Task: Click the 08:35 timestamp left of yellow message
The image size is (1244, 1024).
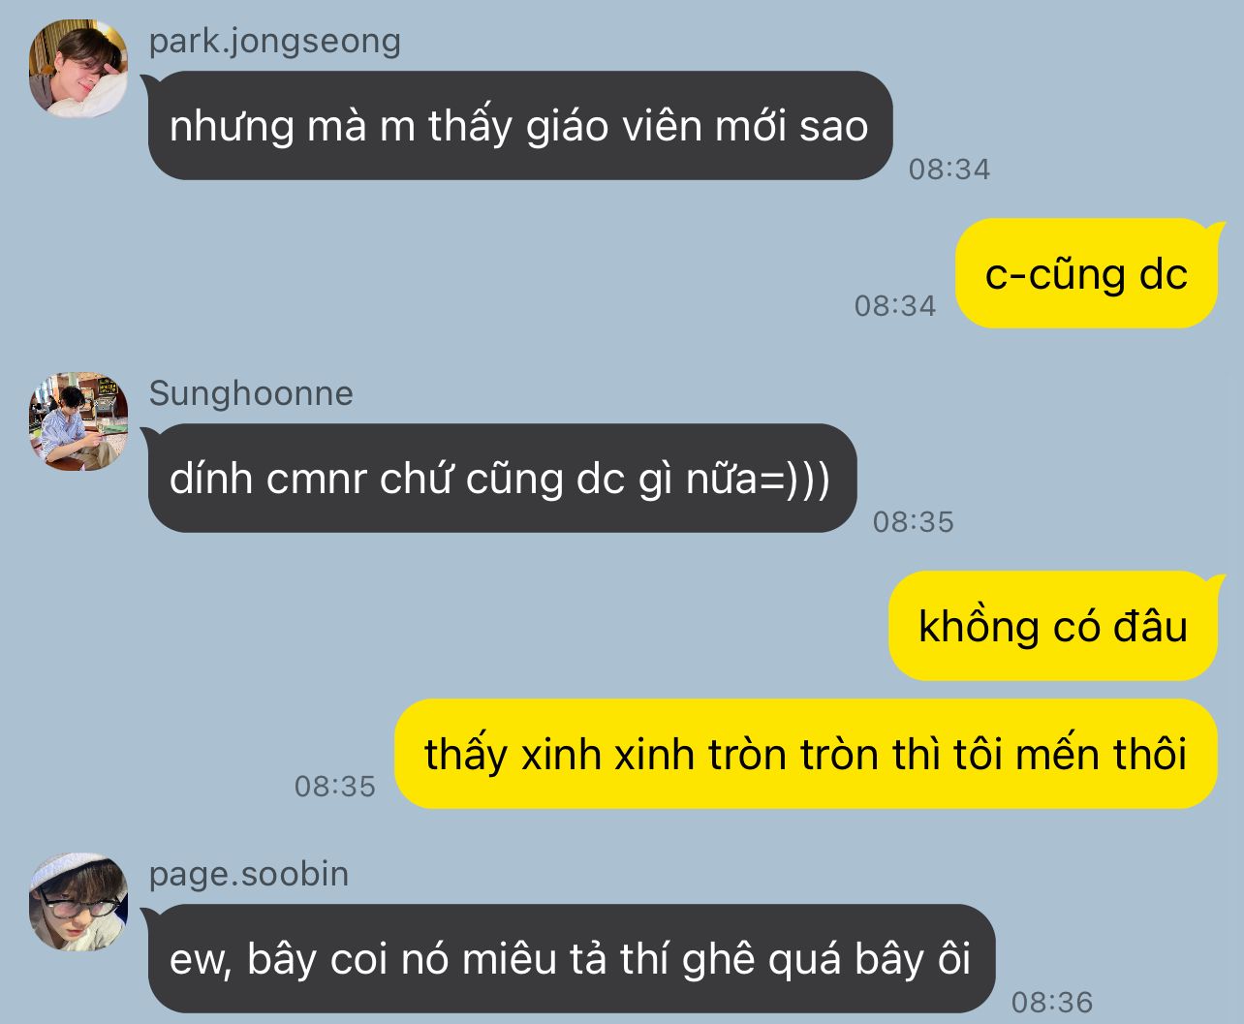Action: coord(335,787)
